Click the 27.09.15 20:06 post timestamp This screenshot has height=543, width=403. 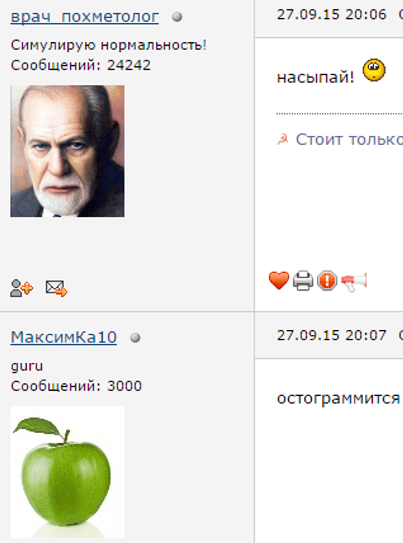click(331, 15)
